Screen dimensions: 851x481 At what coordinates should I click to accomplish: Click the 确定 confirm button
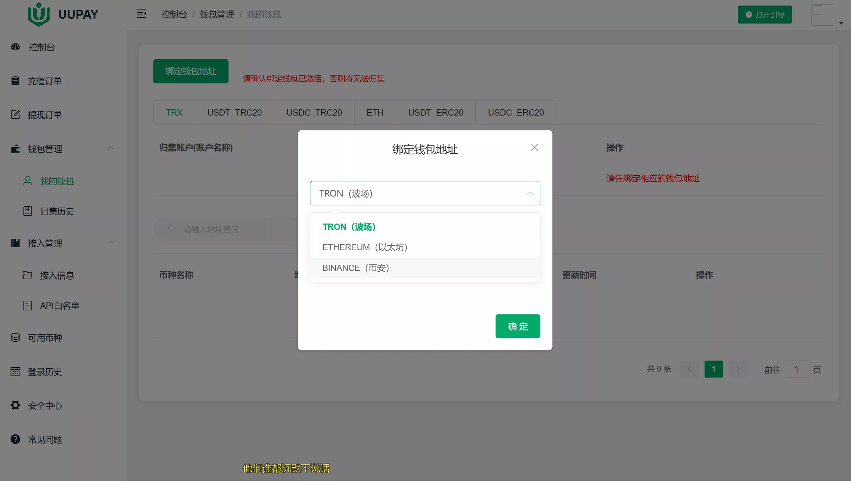click(518, 326)
